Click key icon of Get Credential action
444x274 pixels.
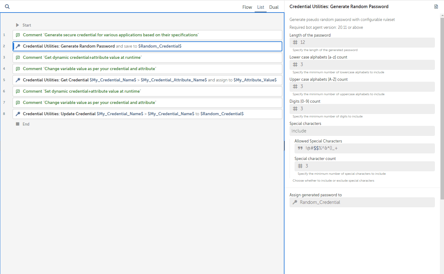click(18, 80)
